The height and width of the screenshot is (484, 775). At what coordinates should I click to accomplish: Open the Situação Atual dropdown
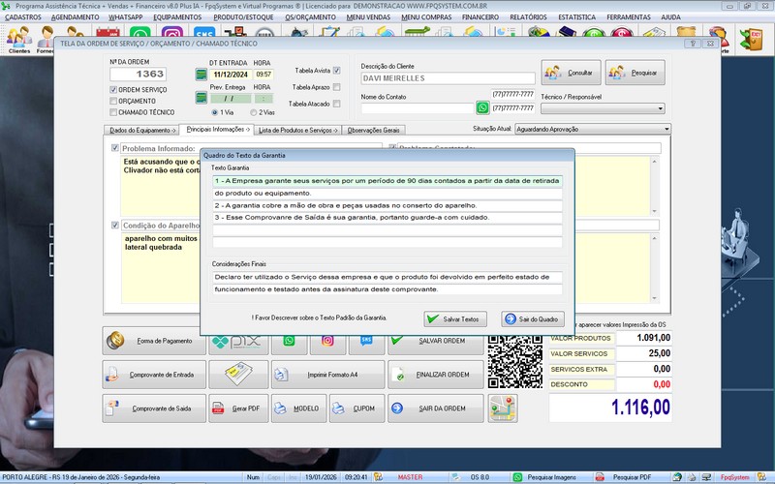[593, 129]
